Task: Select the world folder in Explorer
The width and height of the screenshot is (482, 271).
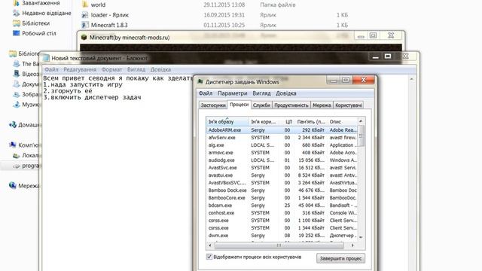Action: pyautogui.click(x=98, y=5)
